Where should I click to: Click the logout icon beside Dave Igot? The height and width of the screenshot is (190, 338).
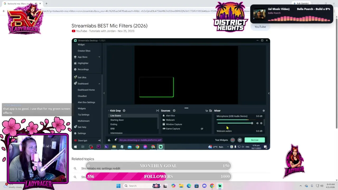pyautogui.click(x=99, y=140)
